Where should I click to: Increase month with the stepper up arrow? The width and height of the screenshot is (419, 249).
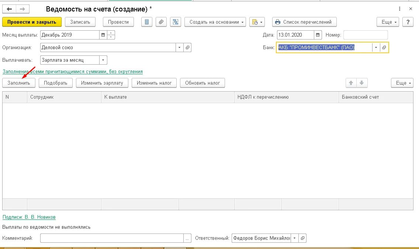click(111, 33)
